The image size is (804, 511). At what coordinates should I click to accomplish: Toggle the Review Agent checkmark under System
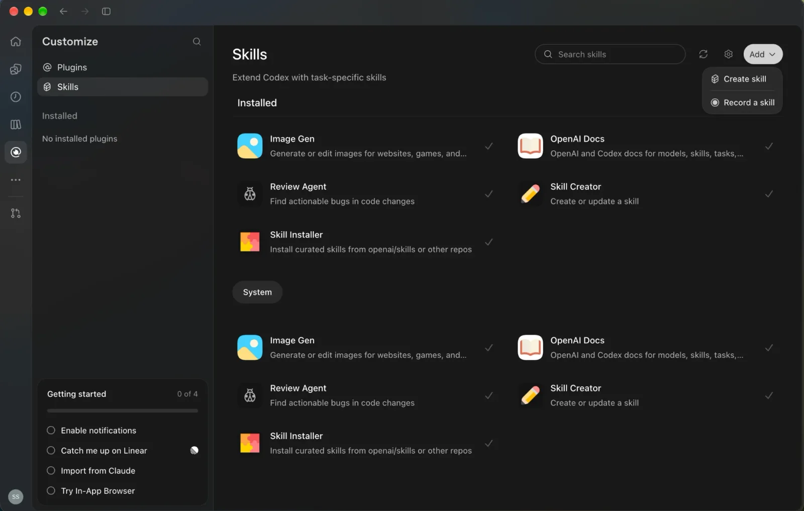[488, 395]
